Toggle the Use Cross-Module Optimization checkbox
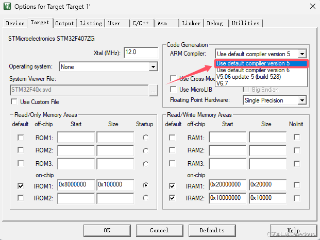This screenshot has width=320, height=240. 173,78
